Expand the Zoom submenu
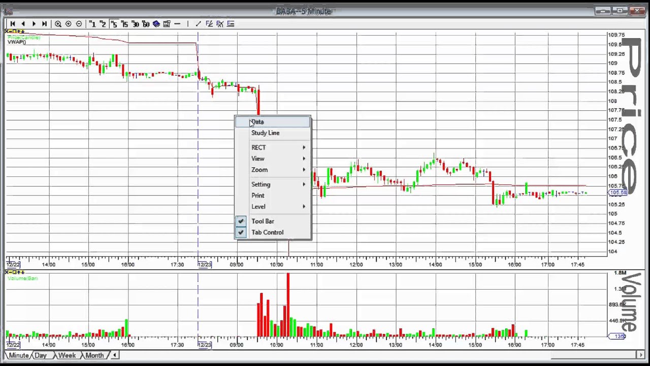The width and height of the screenshot is (650, 366). pyautogui.click(x=273, y=170)
